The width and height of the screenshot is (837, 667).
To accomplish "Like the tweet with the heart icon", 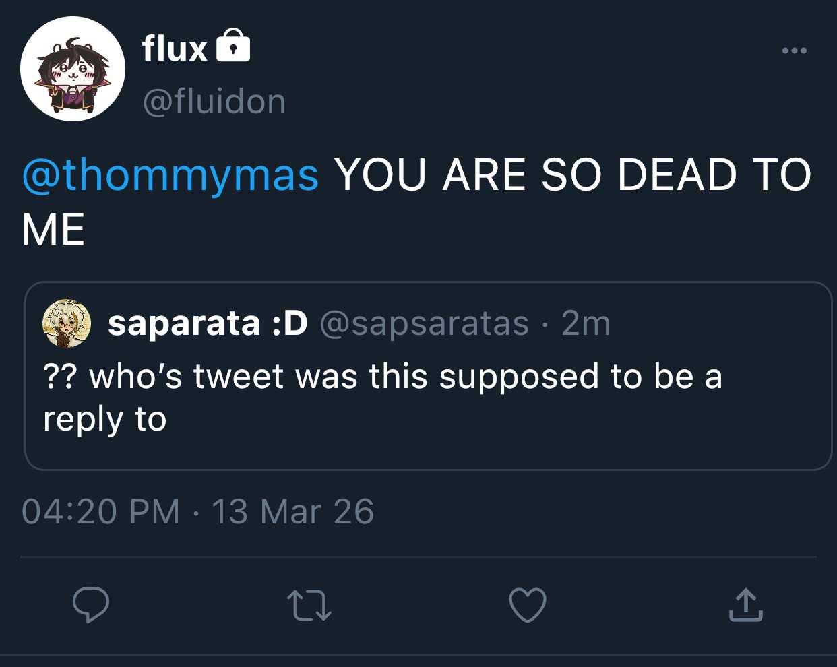I will pyautogui.click(x=527, y=604).
